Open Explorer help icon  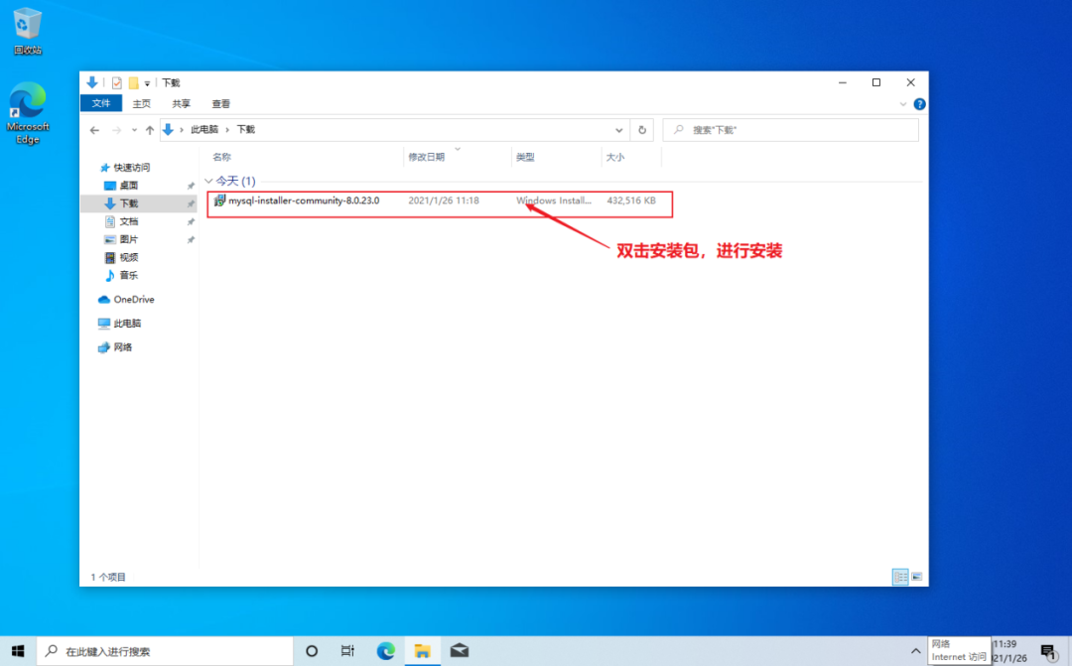click(919, 104)
